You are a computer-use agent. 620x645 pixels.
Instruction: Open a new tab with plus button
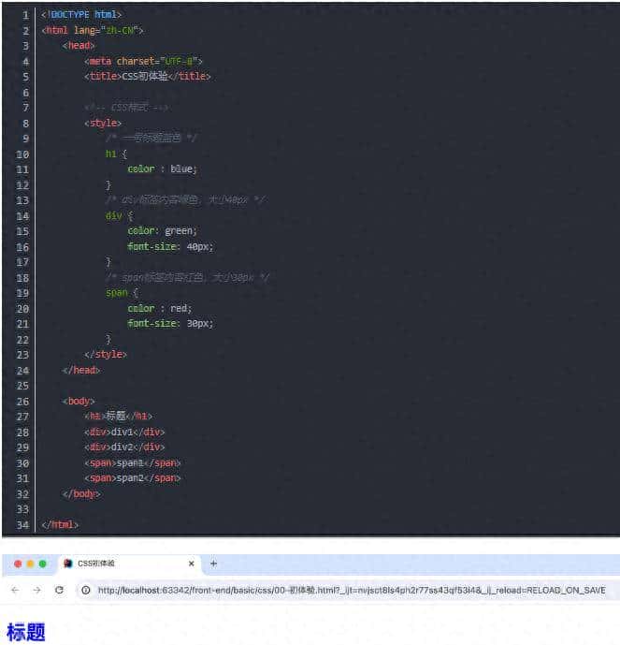pos(213,564)
